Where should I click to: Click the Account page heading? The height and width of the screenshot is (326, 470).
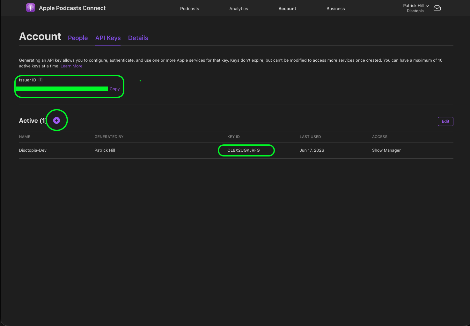pos(40,37)
